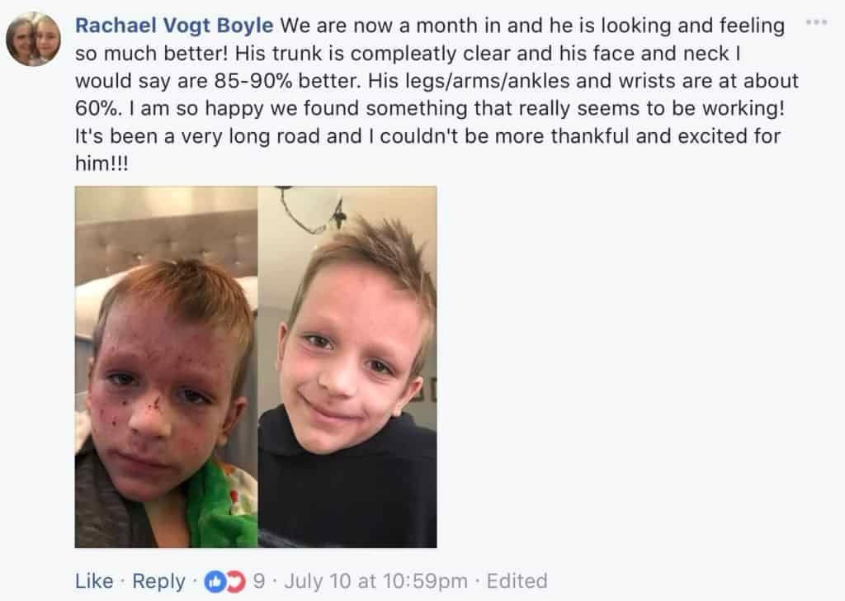
Task: Open Rachael Vogt Boyle's profile name link
Action: click(174, 26)
